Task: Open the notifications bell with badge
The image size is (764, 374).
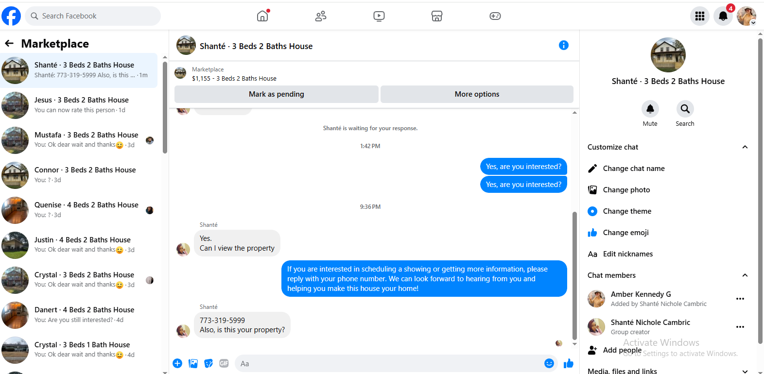Action: (x=723, y=16)
